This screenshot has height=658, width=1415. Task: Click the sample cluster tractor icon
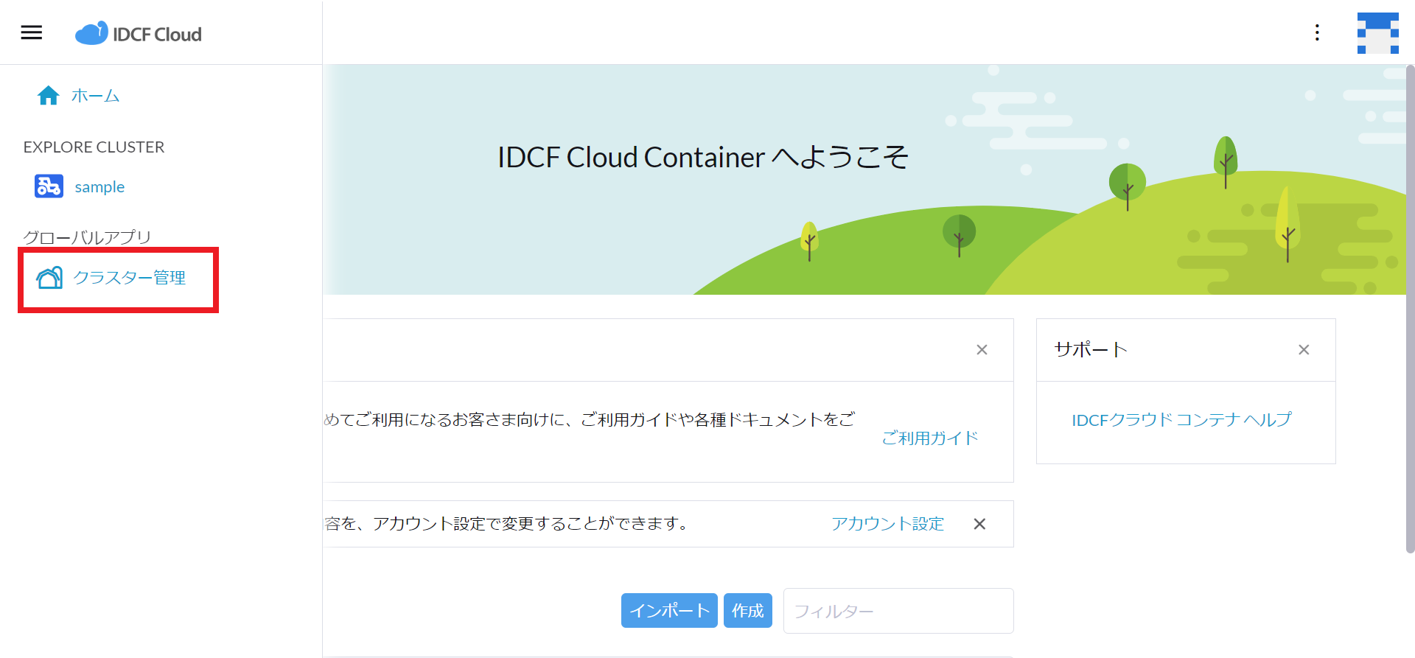(49, 186)
